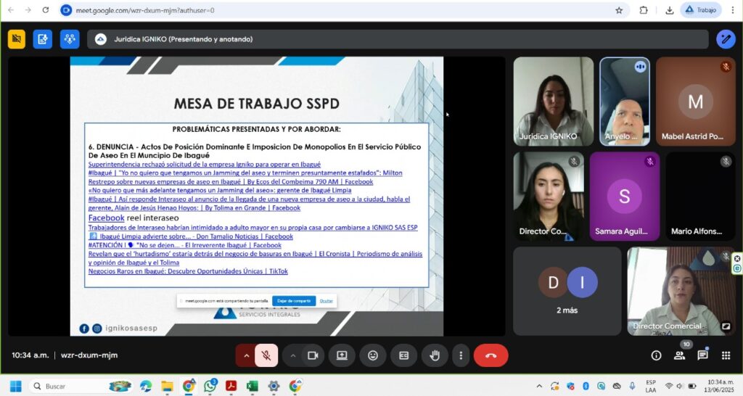Select Anyelo's video tile

click(625, 102)
